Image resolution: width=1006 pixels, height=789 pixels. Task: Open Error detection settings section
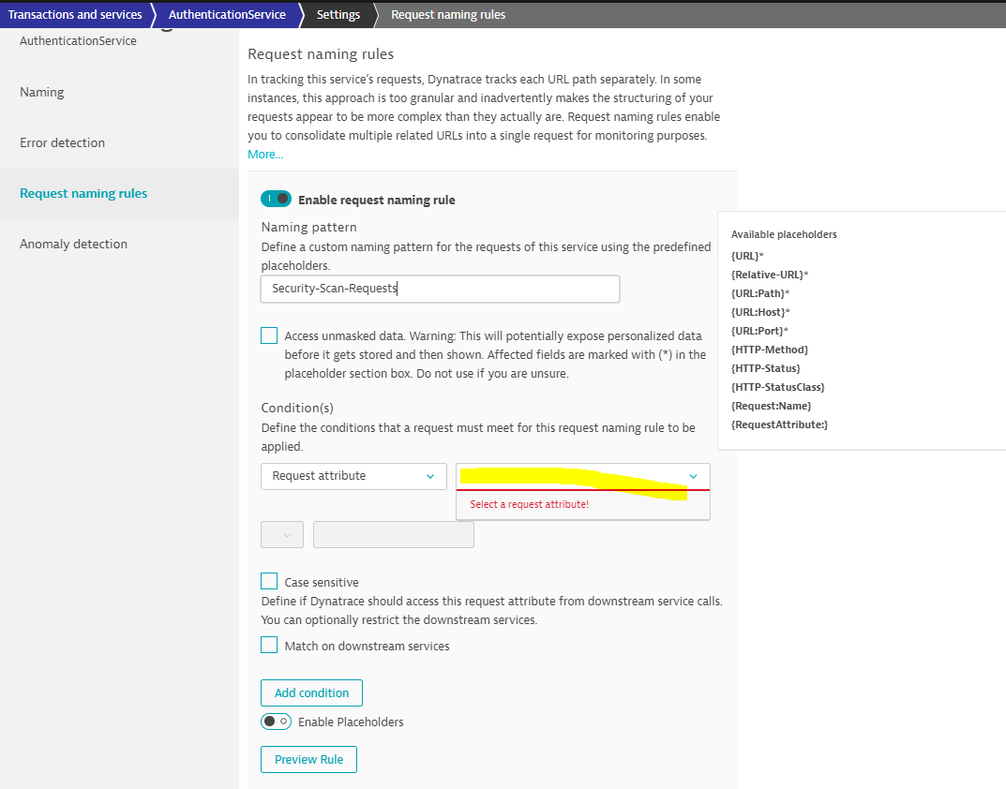coord(62,142)
